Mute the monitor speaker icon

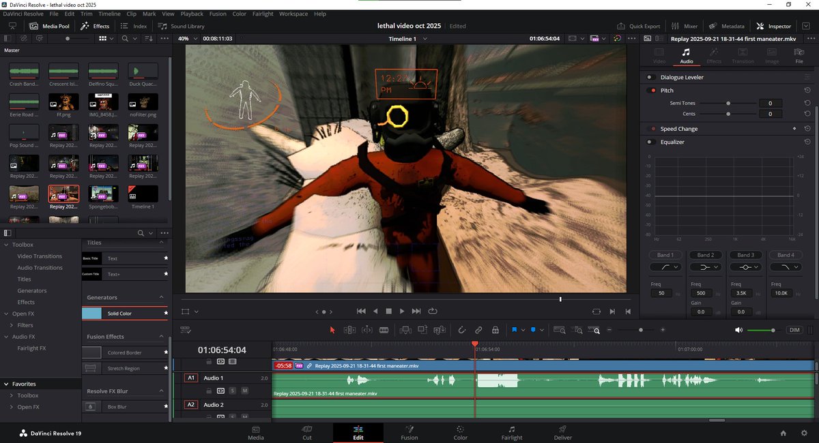[x=738, y=330]
